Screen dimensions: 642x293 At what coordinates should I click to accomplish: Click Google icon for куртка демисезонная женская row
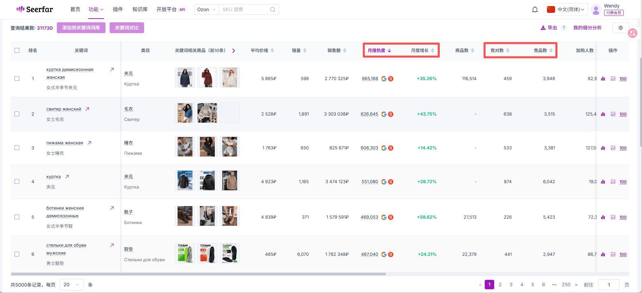tap(384, 79)
